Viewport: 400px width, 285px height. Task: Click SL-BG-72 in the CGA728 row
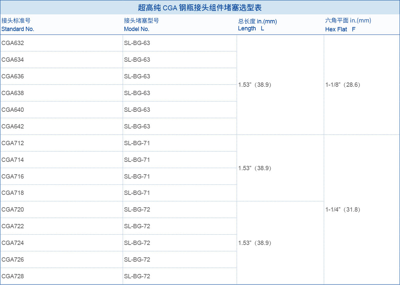coord(137,276)
